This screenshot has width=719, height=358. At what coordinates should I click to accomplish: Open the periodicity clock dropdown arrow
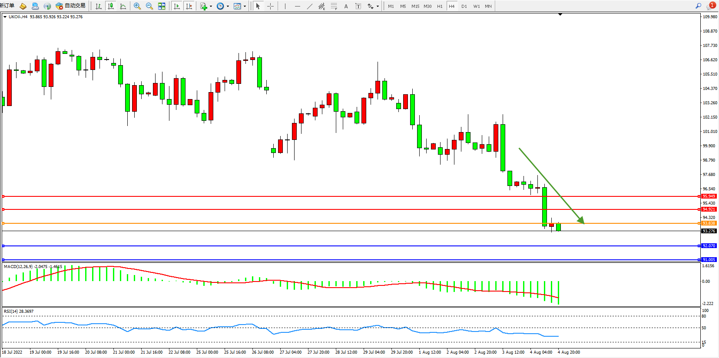(x=228, y=7)
